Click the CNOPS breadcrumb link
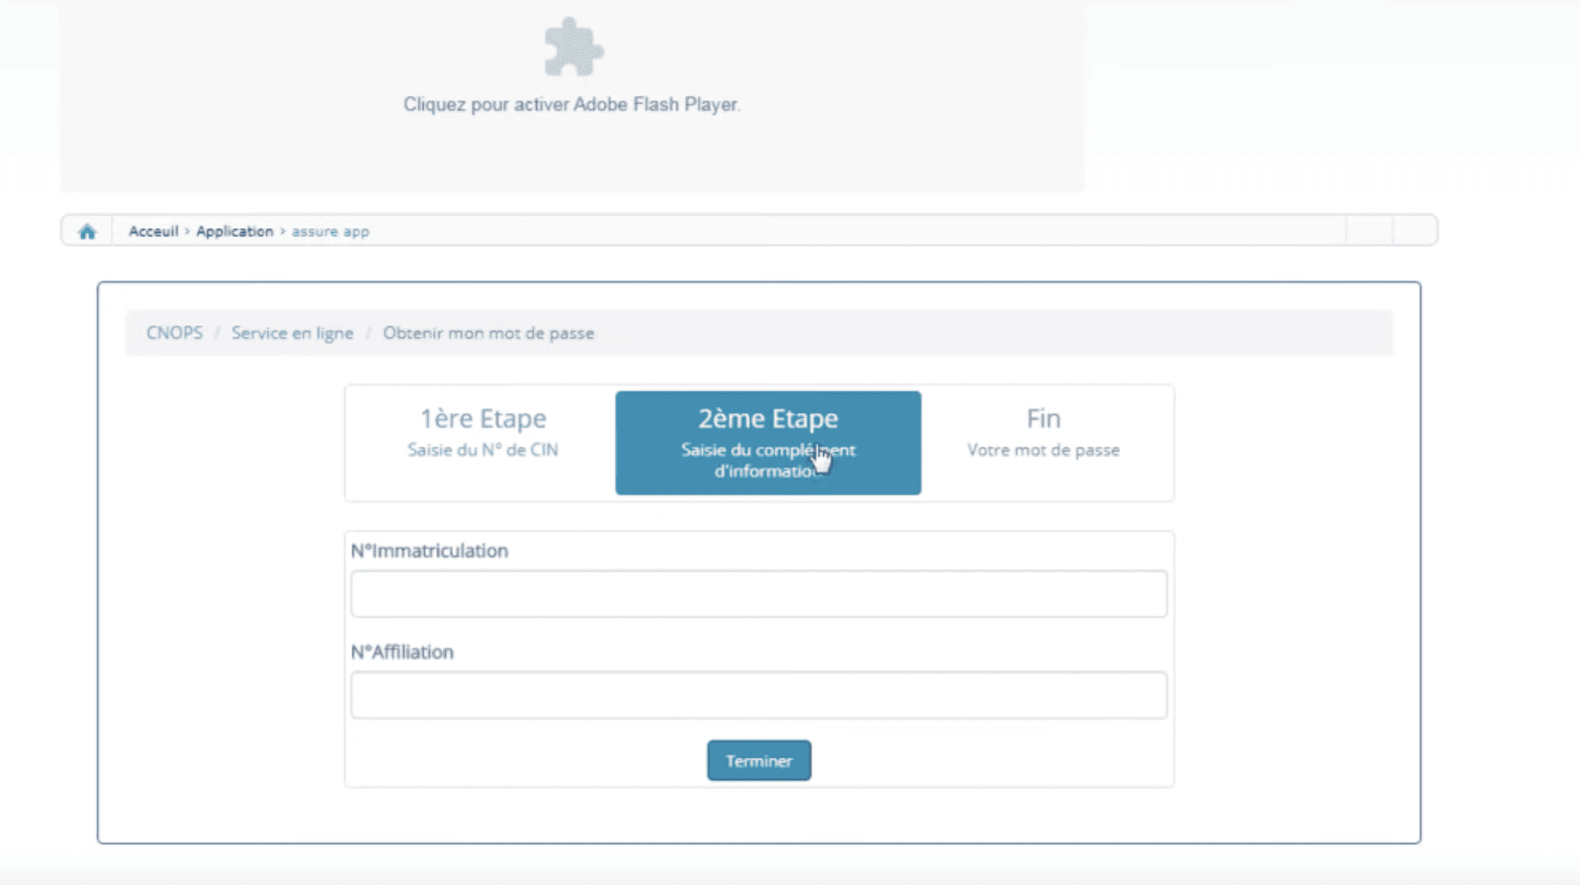 pyautogui.click(x=174, y=333)
